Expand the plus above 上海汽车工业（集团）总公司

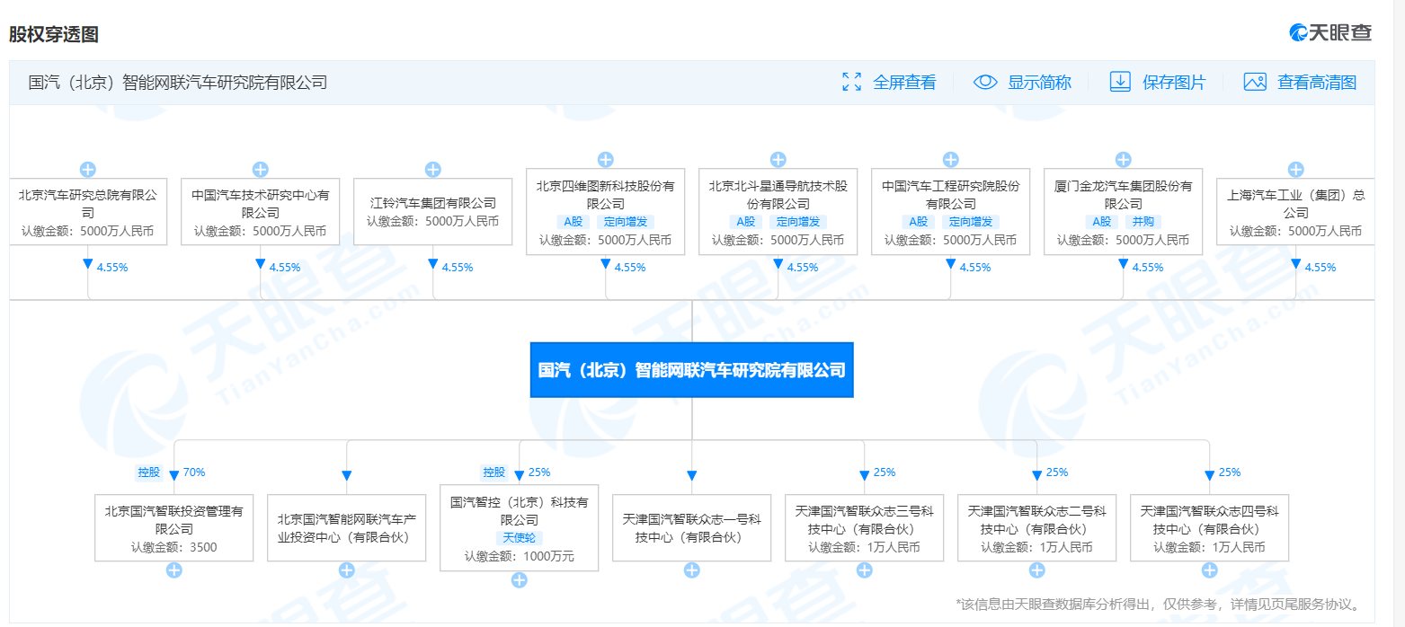tap(1296, 170)
